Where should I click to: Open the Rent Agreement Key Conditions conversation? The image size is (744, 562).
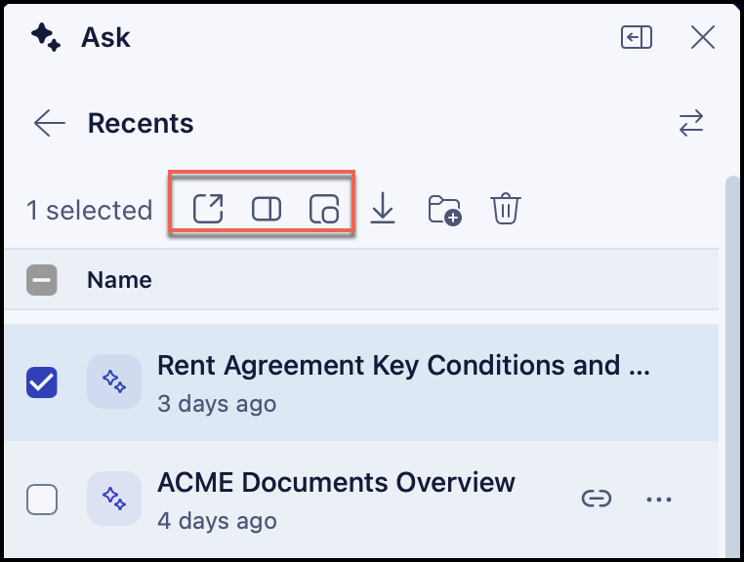pos(403,365)
